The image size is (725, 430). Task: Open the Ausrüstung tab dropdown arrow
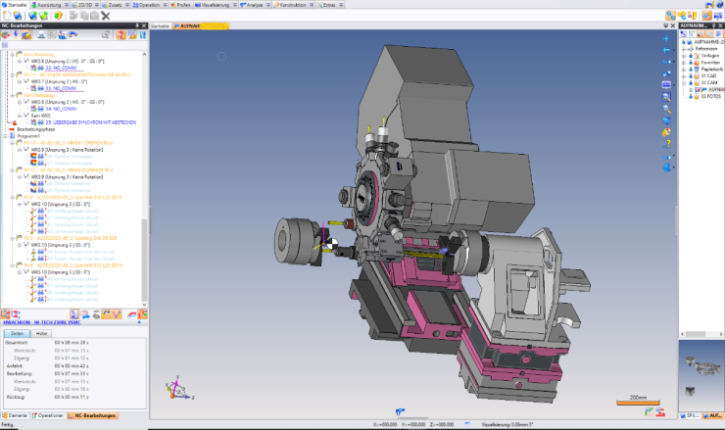coord(67,5)
